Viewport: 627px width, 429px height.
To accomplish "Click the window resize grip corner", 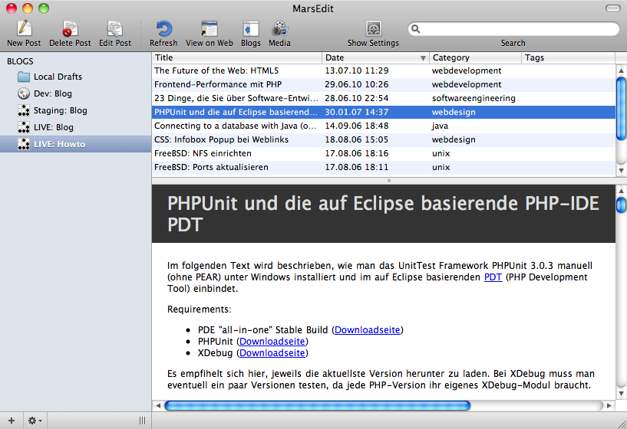I will (x=622, y=424).
